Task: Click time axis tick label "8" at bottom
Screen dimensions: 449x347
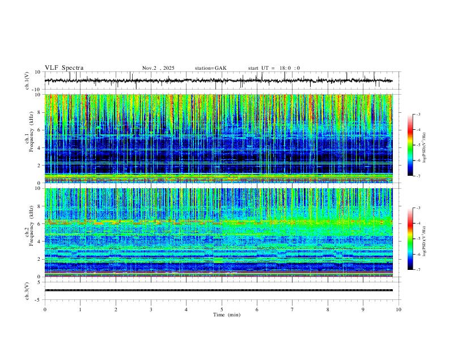Action: point(328,310)
